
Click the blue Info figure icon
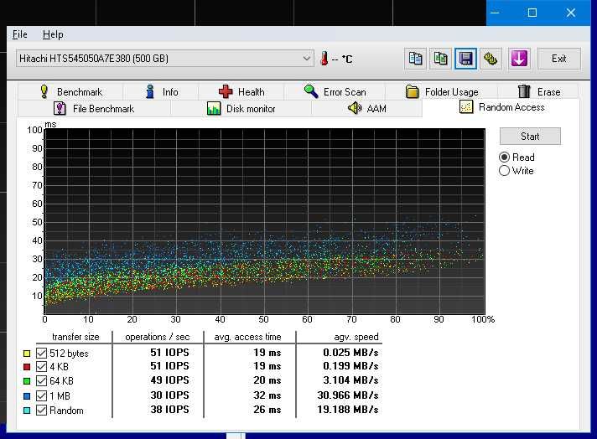(150, 91)
